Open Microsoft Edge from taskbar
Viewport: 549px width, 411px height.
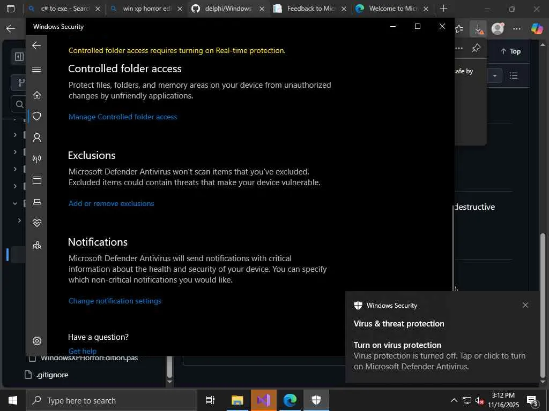point(290,400)
